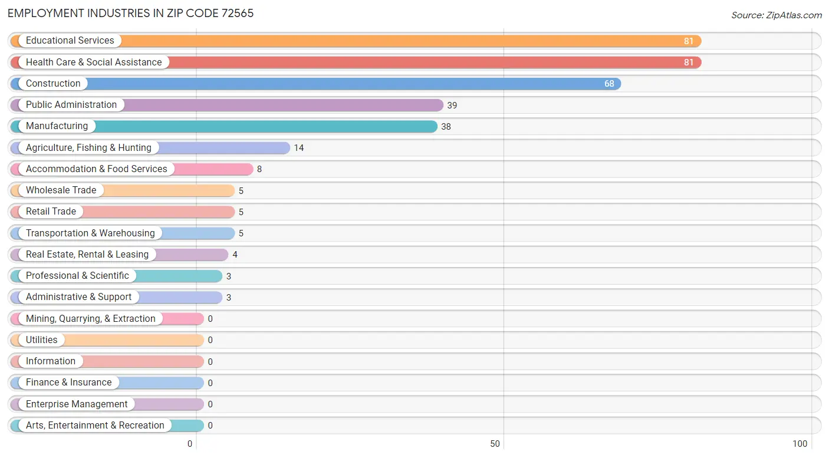Select Enterprise Management label
The height and width of the screenshot is (458, 829).
click(x=77, y=404)
